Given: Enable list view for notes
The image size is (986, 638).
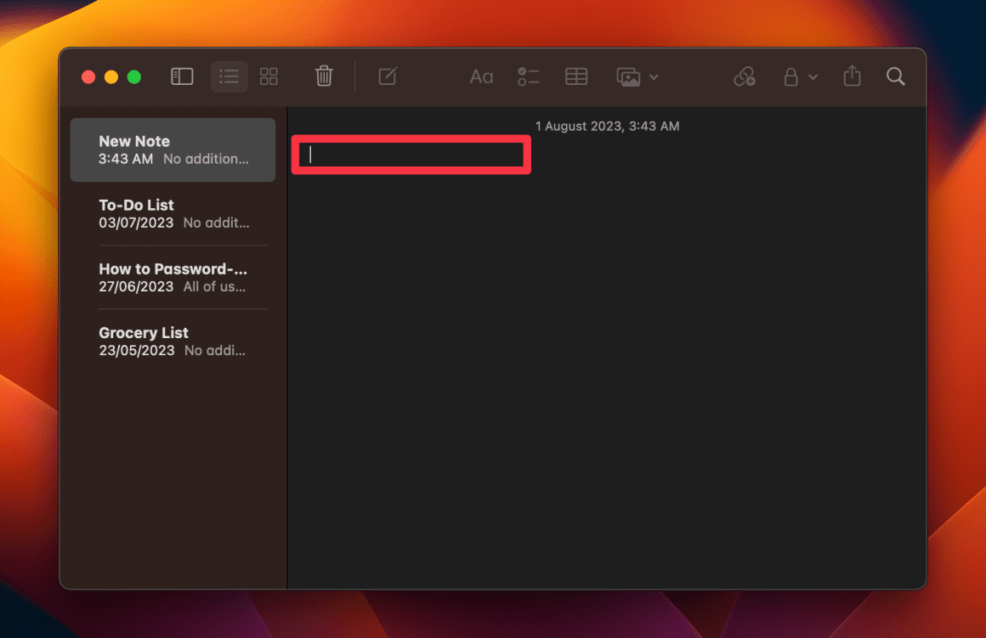Looking at the screenshot, I should 229,76.
